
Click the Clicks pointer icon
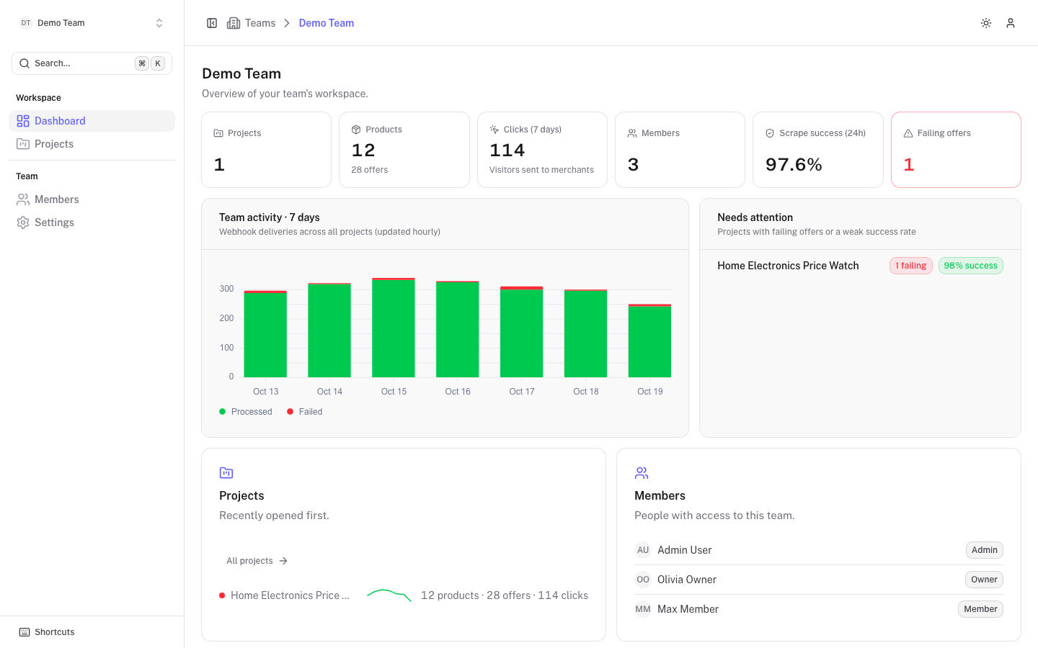(x=494, y=130)
